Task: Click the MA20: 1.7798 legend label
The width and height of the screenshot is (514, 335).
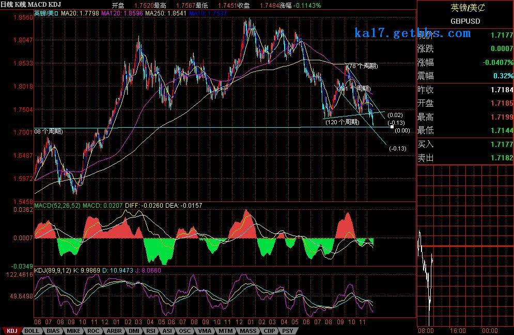Action: pyautogui.click(x=80, y=13)
